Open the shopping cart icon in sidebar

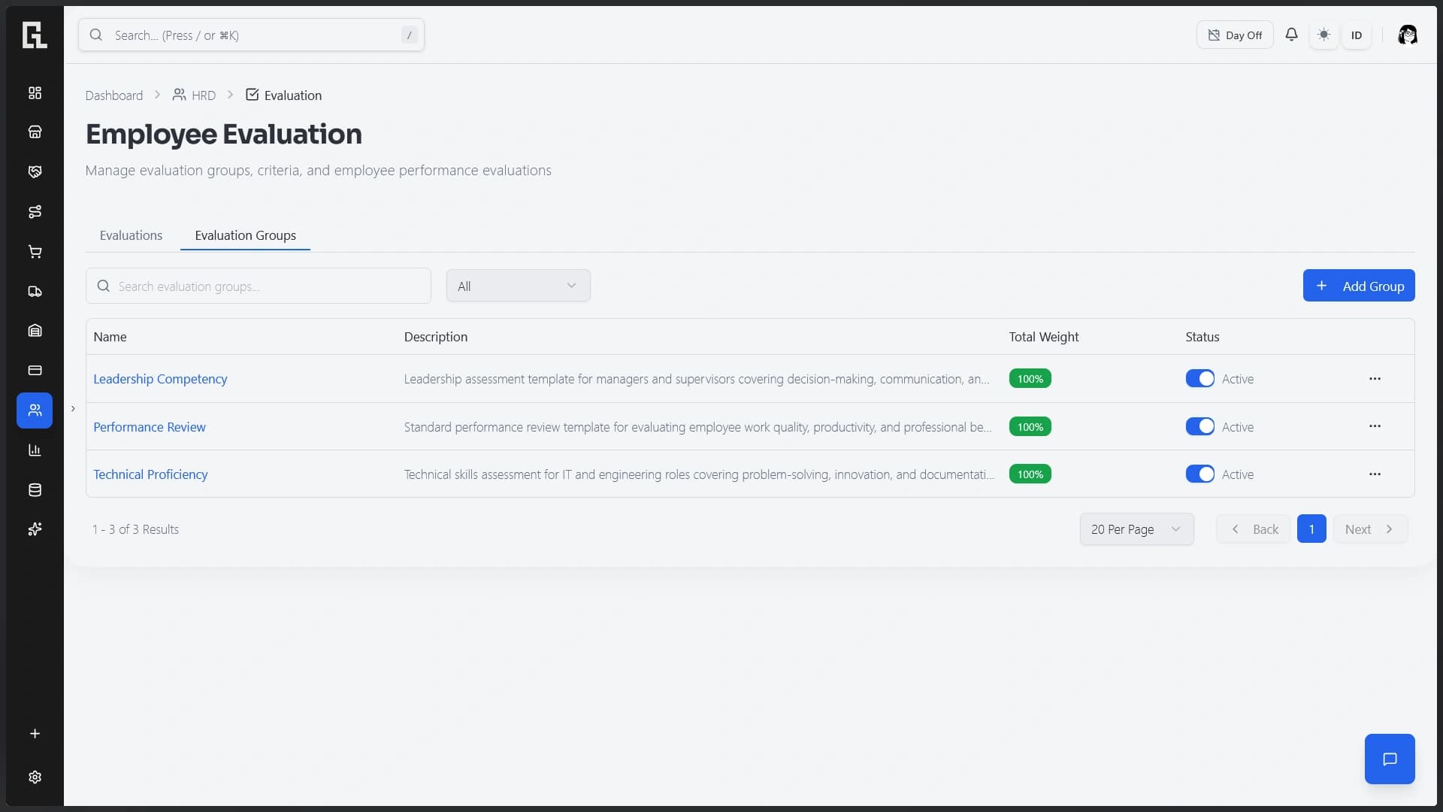pyautogui.click(x=35, y=251)
